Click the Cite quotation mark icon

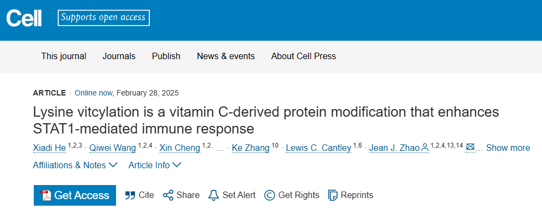(x=130, y=195)
